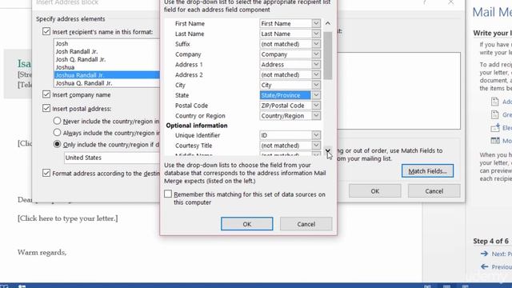Open the First Name field dropdown

click(316, 23)
